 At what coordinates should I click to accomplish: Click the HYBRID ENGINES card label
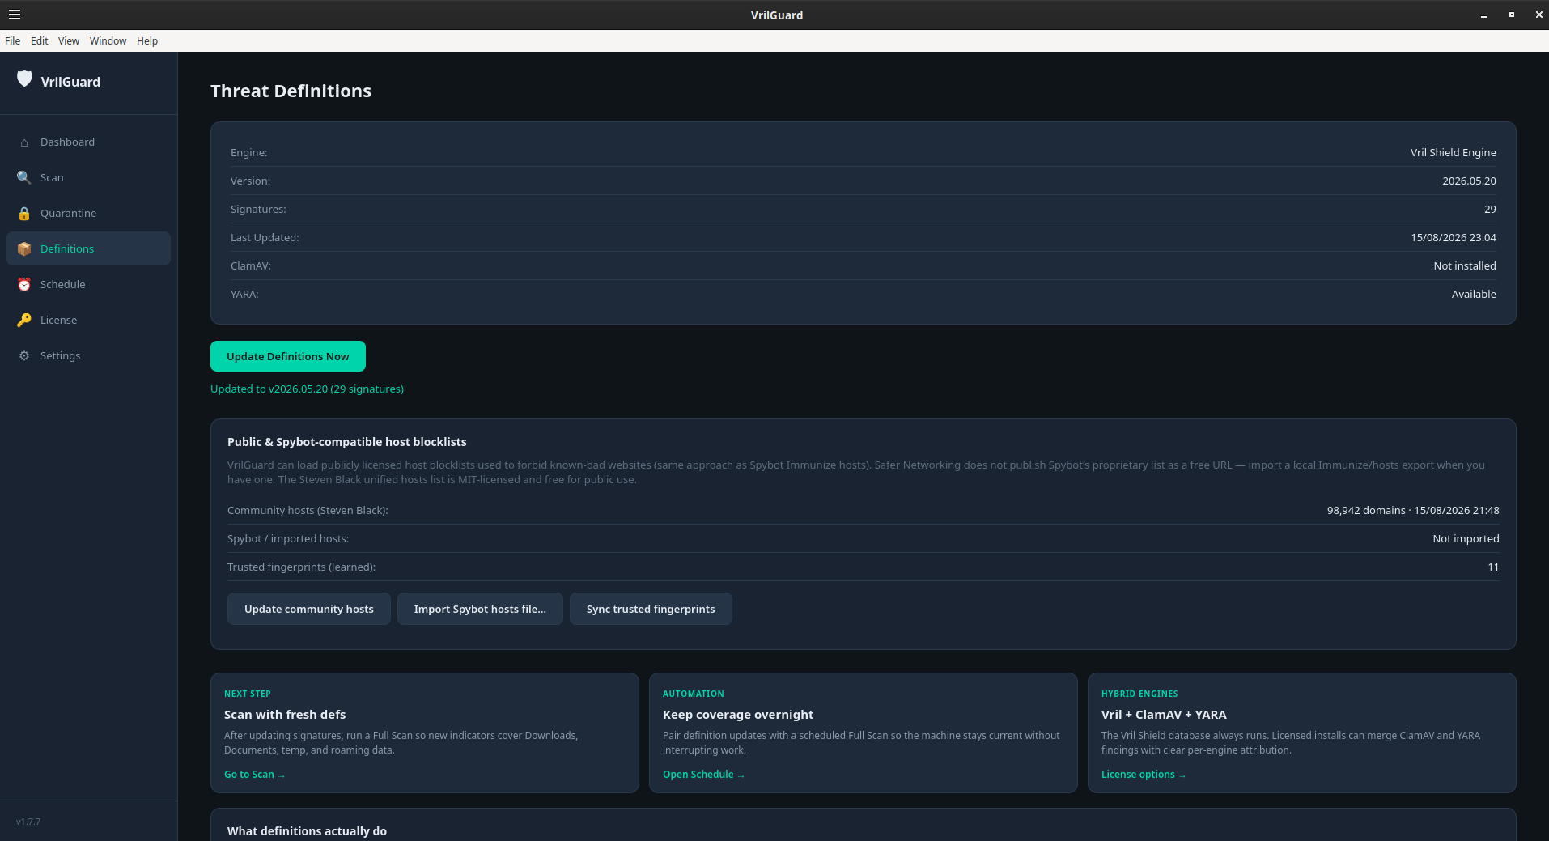[x=1139, y=694]
